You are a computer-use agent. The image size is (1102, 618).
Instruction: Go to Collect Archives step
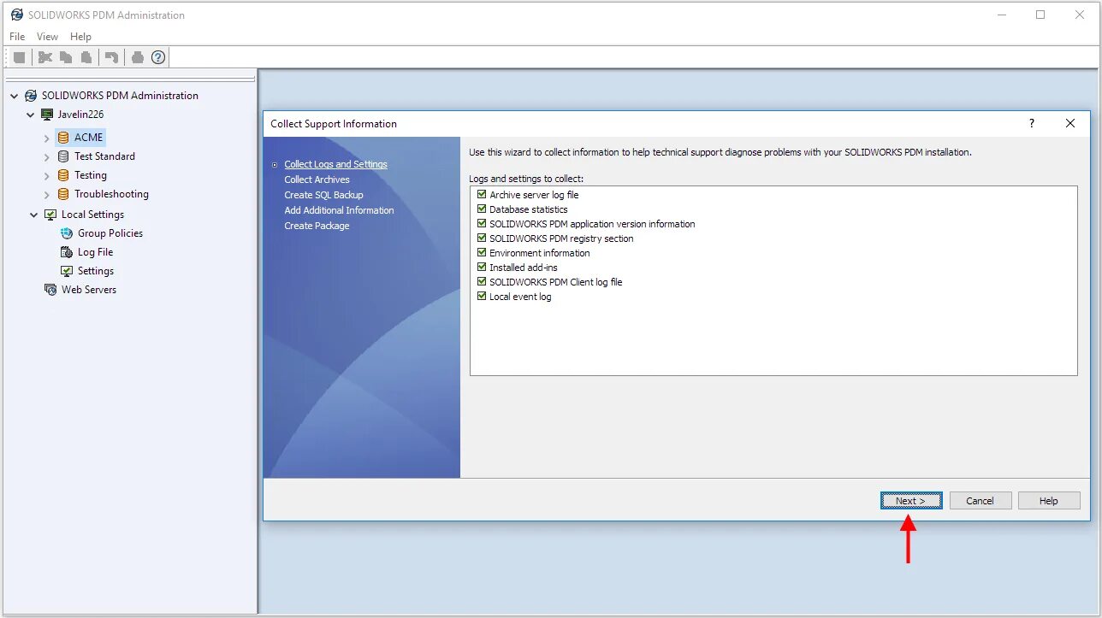[317, 180]
